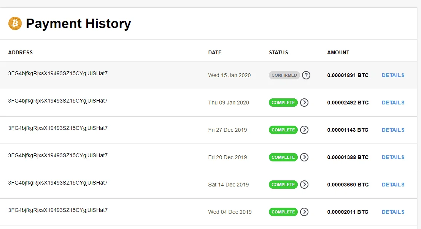The image size is (421, 229).
Task: Select the address in the Fri 27 Dec 2019 row
Action: tap(58, 128)
